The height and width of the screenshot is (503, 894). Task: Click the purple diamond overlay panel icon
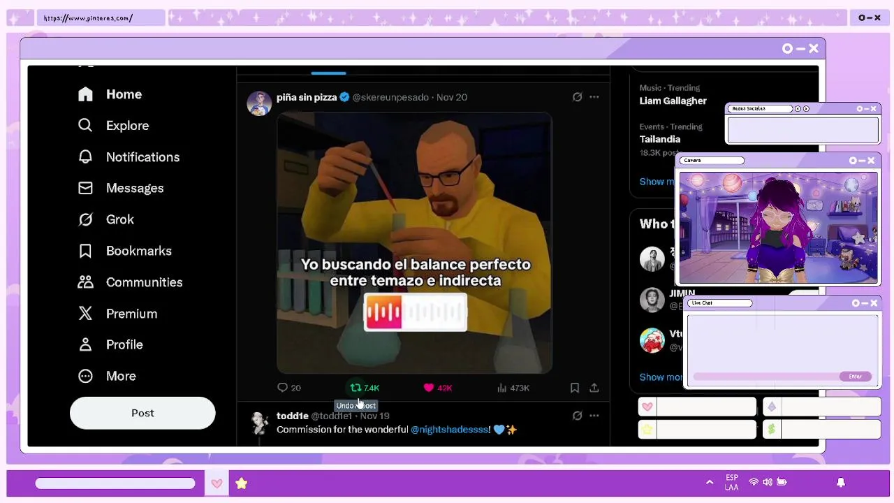[x=771, y=407]
